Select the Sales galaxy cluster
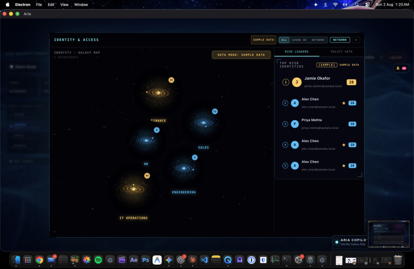Image resolution: width=414 pixels, height=269 pixels. click(203, 123)
